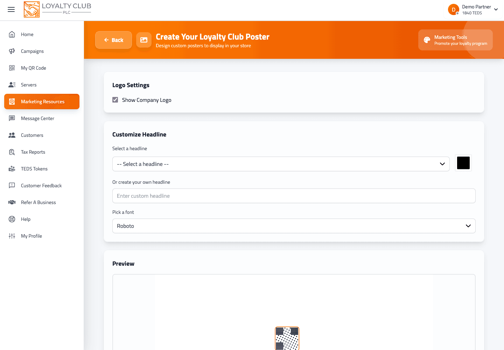The width and height of the screenshot is (504, 350).
Task: Click the Message Center chat icon
Action: point(12,118)
